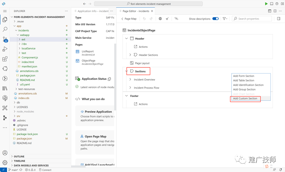This screenshot has width=285, height=172.
Task: Select Add Table Section menu entry
Action: tap(243, 80)
